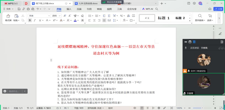Click the Print icon in quick toolbar

[28, 9]
